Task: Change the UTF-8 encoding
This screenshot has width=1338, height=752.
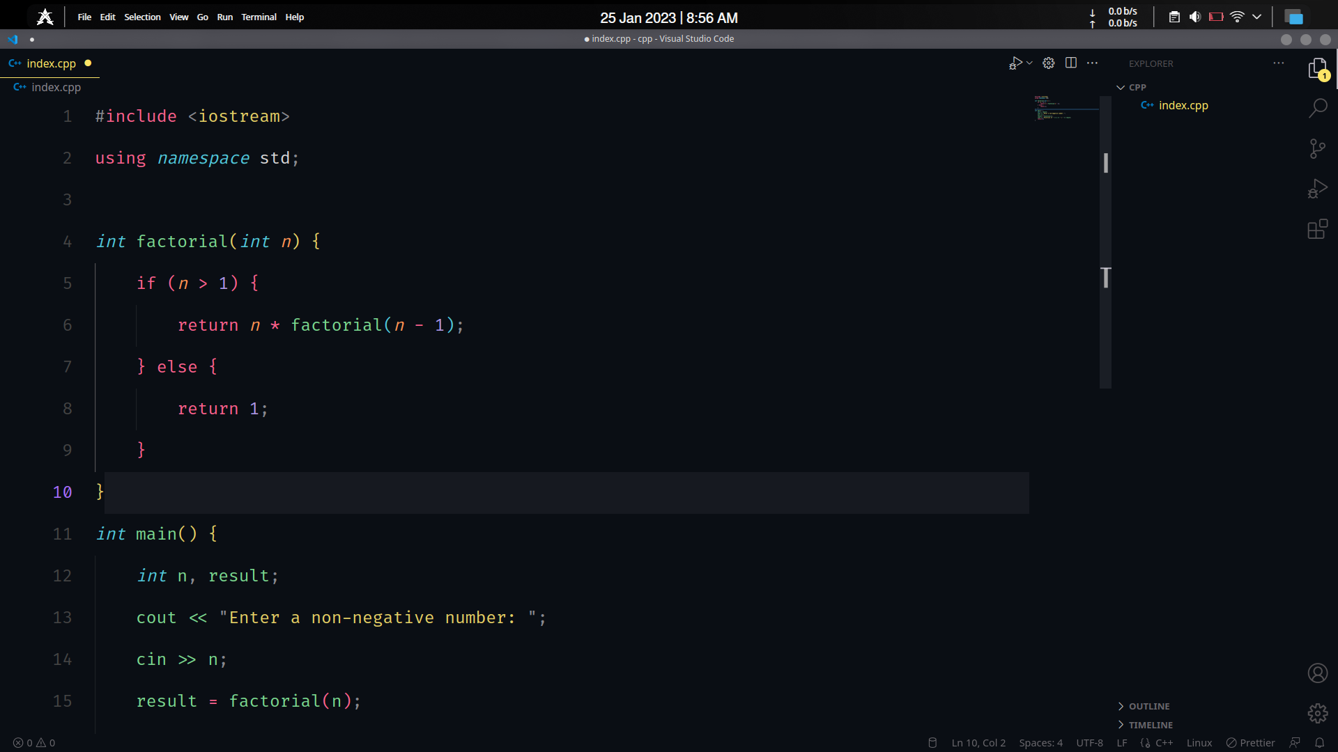Action: point(1089,743)
